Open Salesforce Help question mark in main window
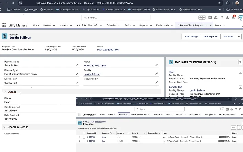This screenshot has height=152, width=243. 222,18
